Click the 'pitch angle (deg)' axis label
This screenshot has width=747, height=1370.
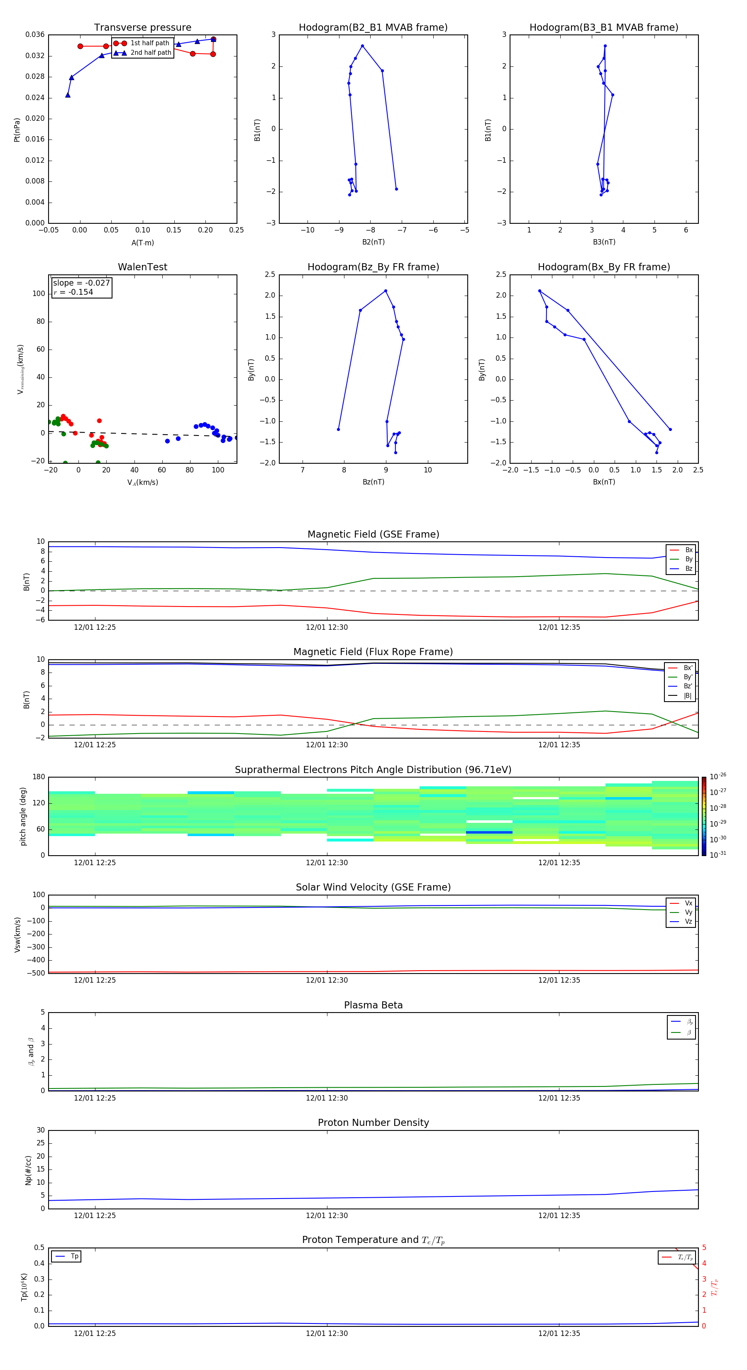point(23,816)
